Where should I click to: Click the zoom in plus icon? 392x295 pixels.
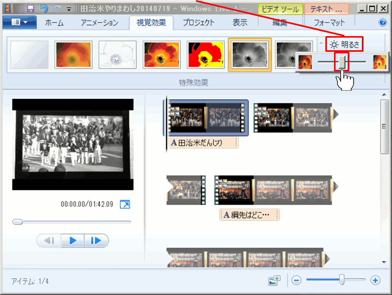click(x=376, y=280)
